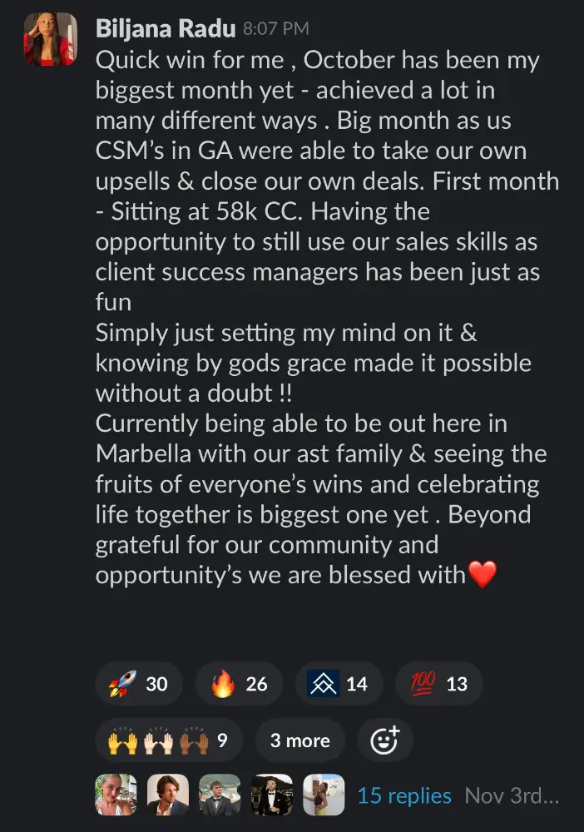
Task: Toggle the fire emoji reaction
Action: [240, 684]
